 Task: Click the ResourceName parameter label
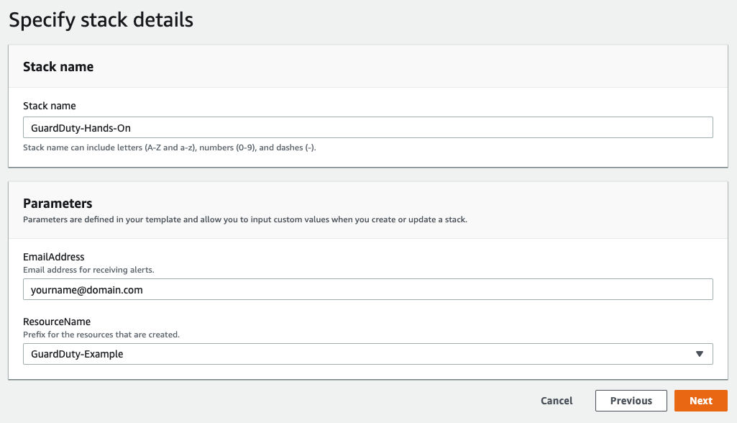click(x=57, y=322)
